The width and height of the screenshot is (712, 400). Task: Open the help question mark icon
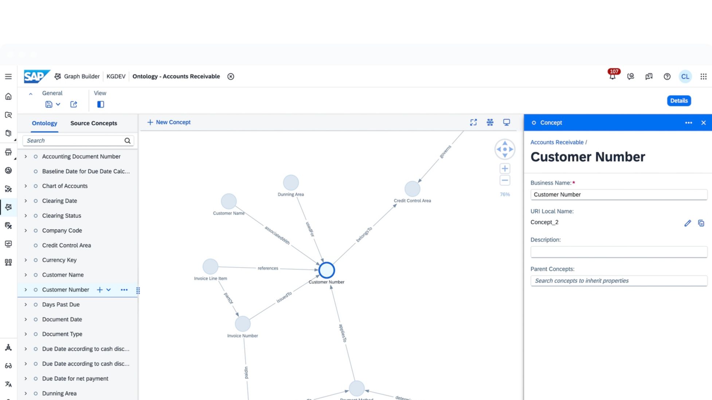click(x=667, y=76)
